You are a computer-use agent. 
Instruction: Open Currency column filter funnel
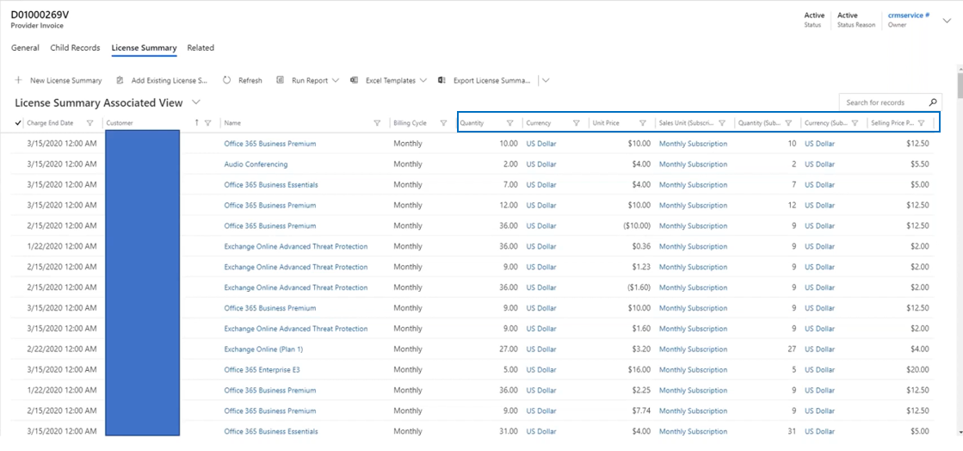(576, 123)
